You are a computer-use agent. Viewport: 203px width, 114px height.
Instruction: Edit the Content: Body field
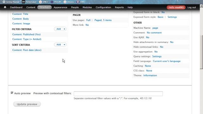tap(20, 19)
